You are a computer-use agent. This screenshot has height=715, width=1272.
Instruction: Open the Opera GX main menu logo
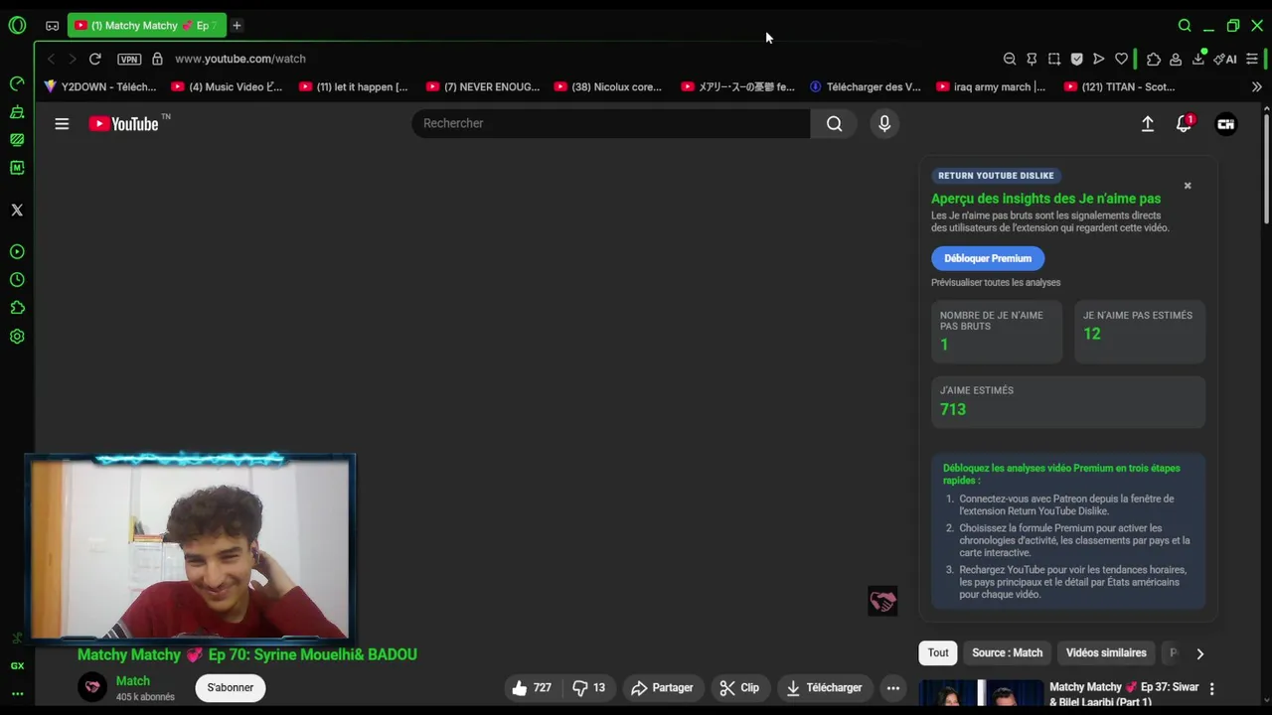17,25
